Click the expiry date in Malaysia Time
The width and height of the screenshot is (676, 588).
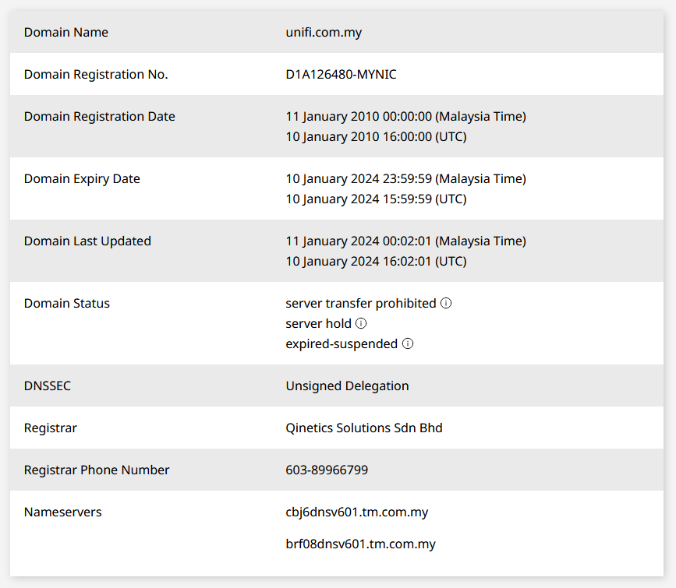tap(405, 179)
